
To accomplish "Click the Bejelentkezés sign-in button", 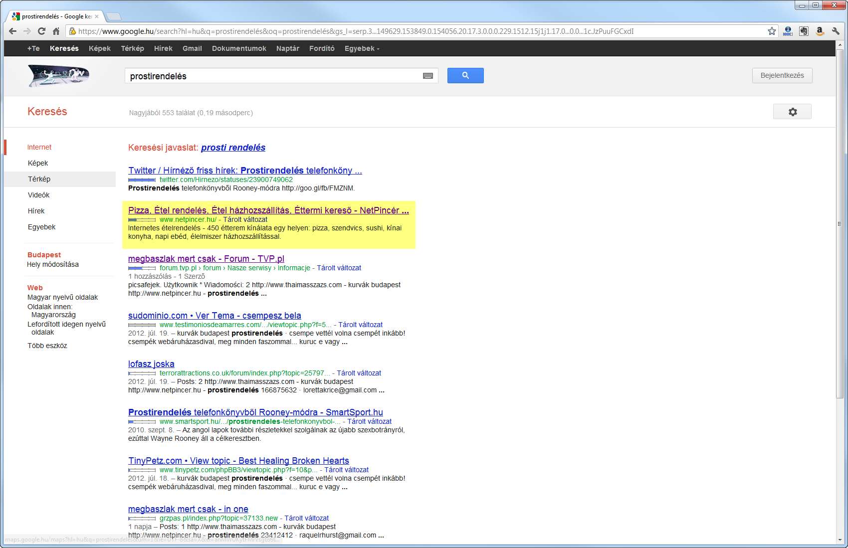I will pyautogui.click(x=782, y=75).
